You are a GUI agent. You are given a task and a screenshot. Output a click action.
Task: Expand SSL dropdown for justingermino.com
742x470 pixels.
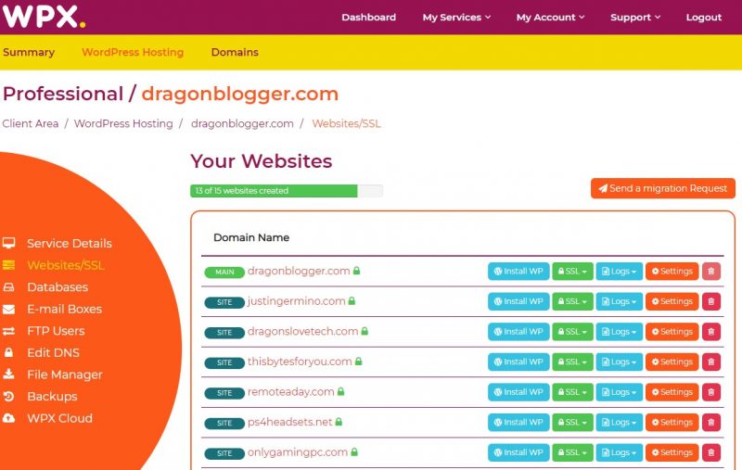[572, 301]
